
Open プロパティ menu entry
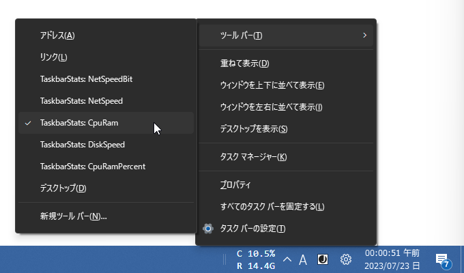[x=286, y=185]
